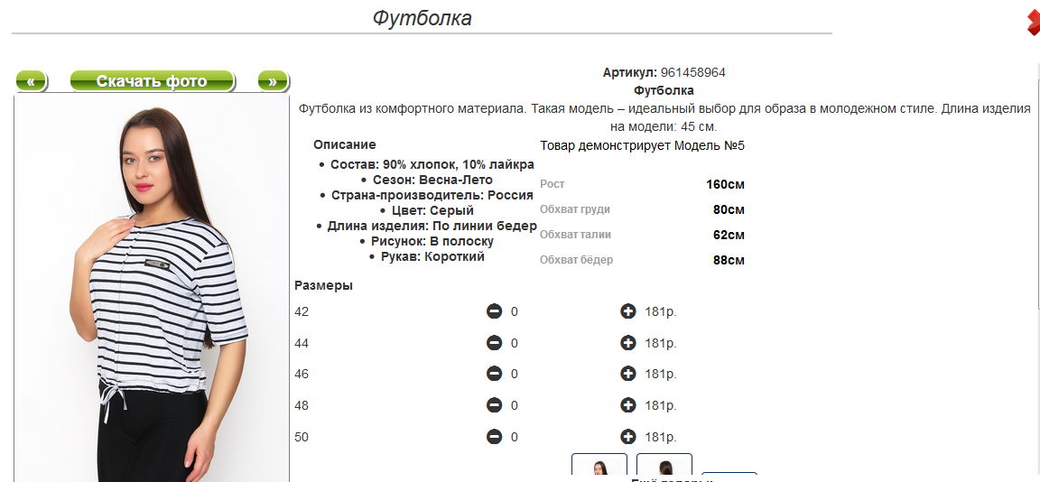Viewport: 1040px width, 482px height.
Task: Increase quantity for size 46
Action: pos(628,374)
